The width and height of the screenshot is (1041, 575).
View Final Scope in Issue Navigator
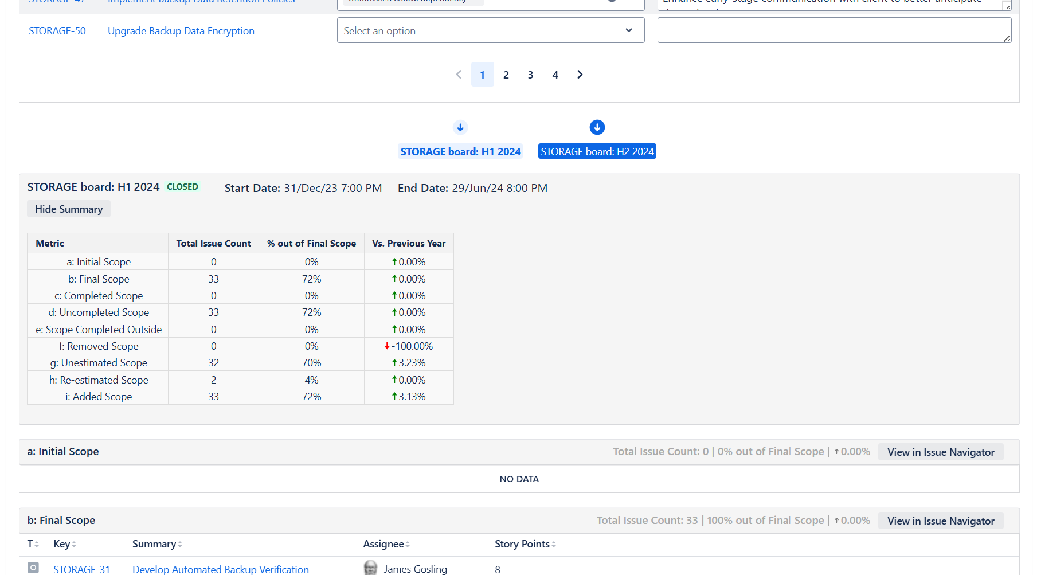click(941, 521)
